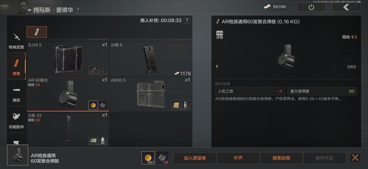Click the swap merchant arrows icon
Image resolution: width=368 pixels, height=169 pixels.
tap(29, 10)
